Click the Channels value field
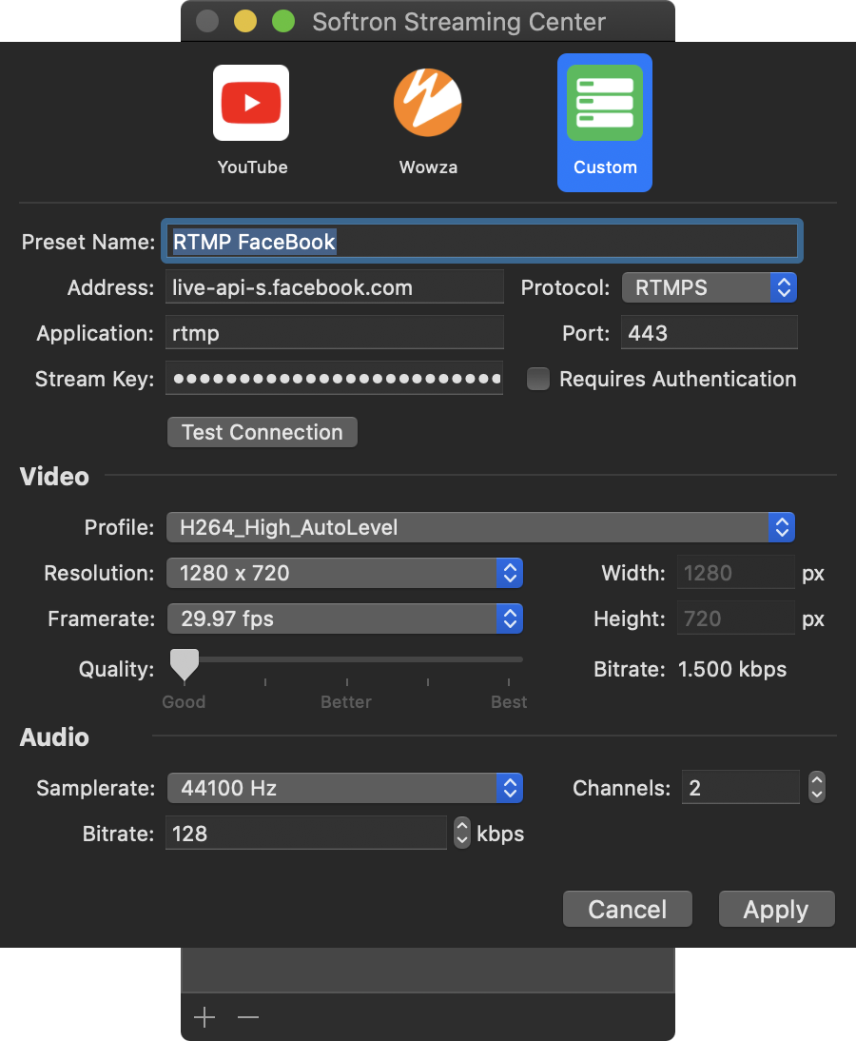This screenshot has width=856, height=1041. [x=741, y=787]
